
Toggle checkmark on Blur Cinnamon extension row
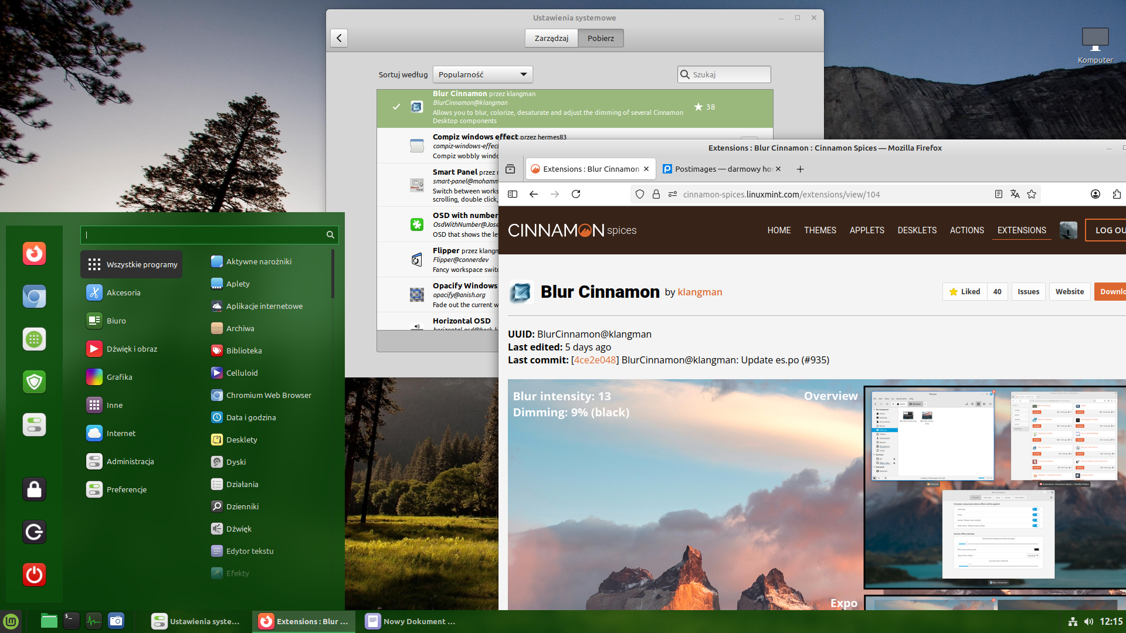tap(396, 107)
